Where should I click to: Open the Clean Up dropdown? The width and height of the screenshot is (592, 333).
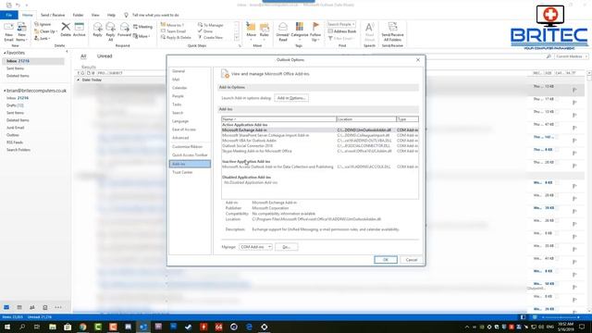click(45, 31)
